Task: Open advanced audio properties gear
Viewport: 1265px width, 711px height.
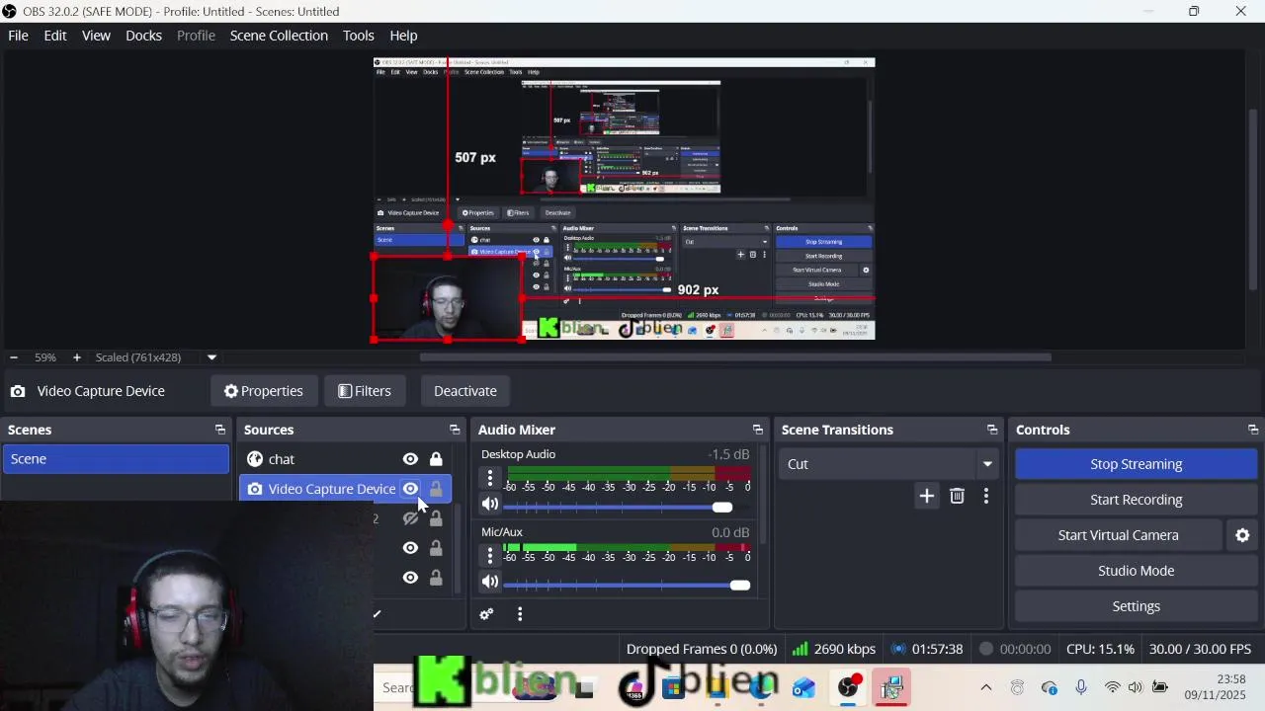Action: 486,614
